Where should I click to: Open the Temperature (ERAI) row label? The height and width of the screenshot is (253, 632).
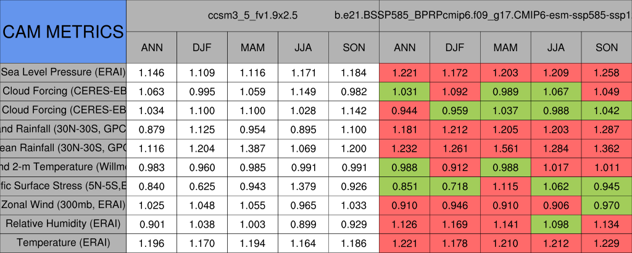click(x=63, y=243)
